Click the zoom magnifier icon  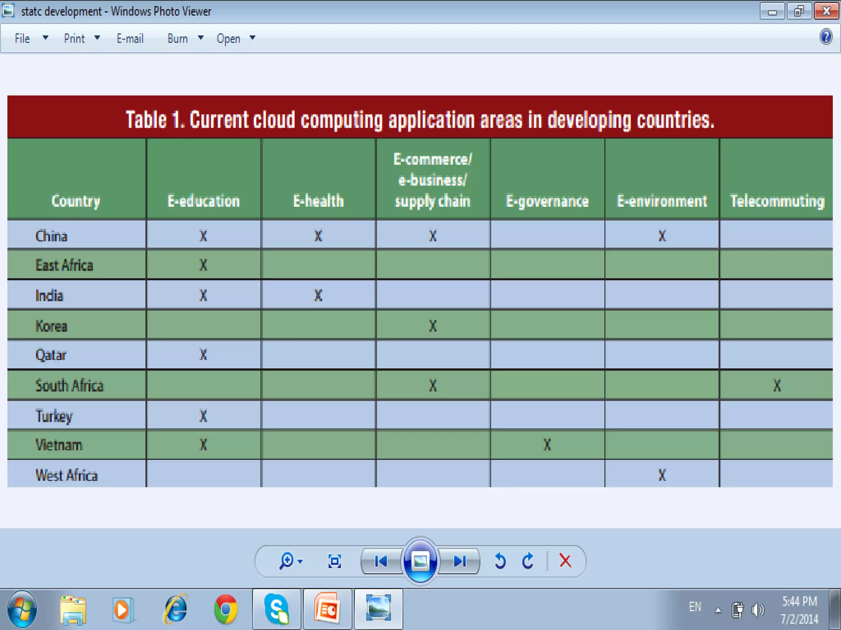[x=287, y=561]
